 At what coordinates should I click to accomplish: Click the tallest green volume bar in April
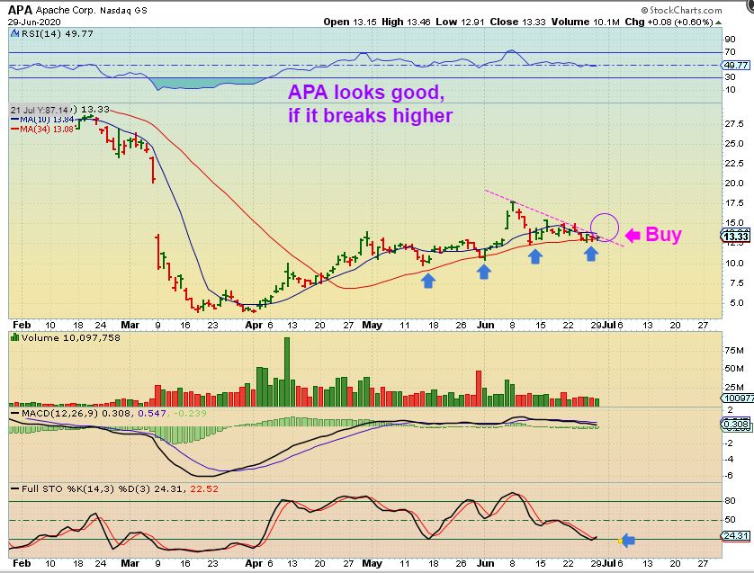pos(287,372)
